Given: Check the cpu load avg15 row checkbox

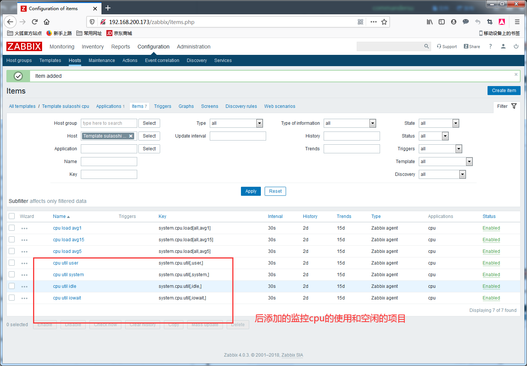Looking at the screenshot, I should click(x=12, y=239).
